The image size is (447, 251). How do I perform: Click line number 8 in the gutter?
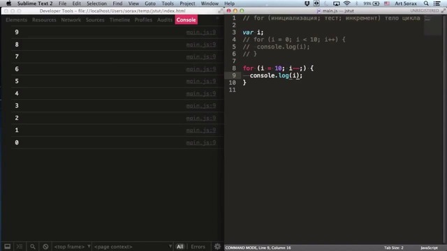pos(234,68)
